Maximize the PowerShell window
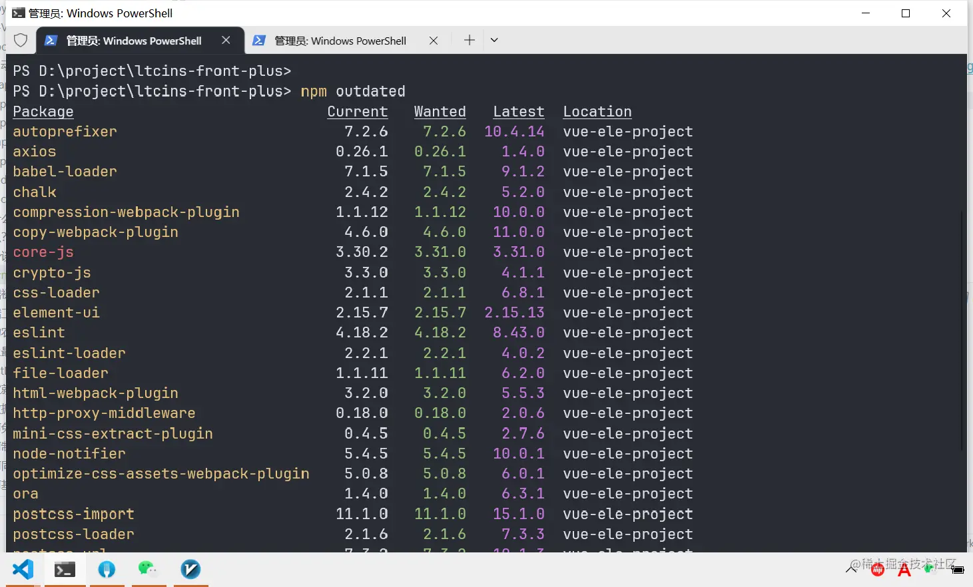Viewport: 973px width, 587px height. [906, 13]
